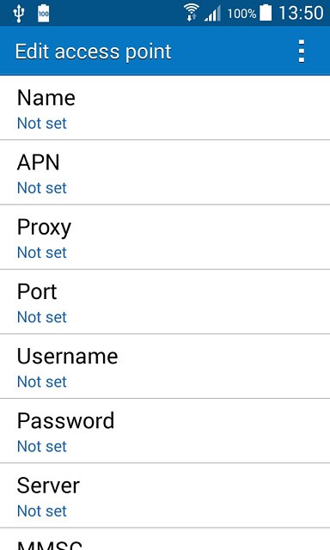Select 'Not set' value under Name
The width and height of the screenshot is (330, 550).
pyautogui.click(x=42, y=124)
